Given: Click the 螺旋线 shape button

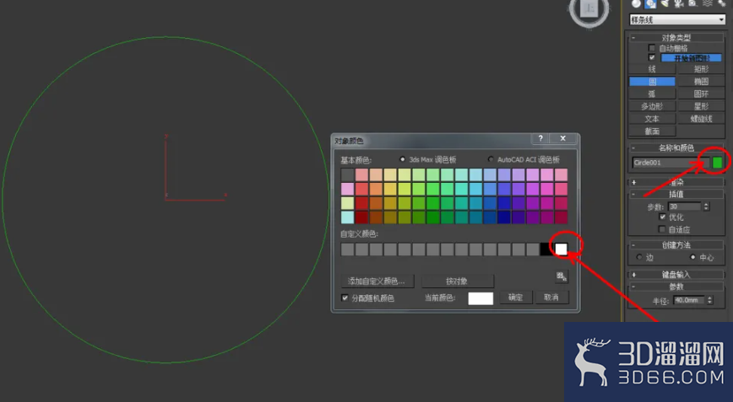Looking at the screenshot, I should point(701,119).
